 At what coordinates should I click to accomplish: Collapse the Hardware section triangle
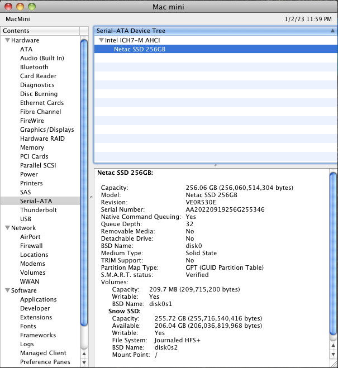[x=8, y=40]
